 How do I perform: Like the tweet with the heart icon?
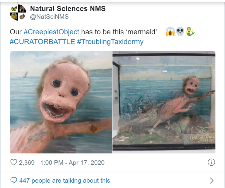pyautogui.click(x=14, y=163)
